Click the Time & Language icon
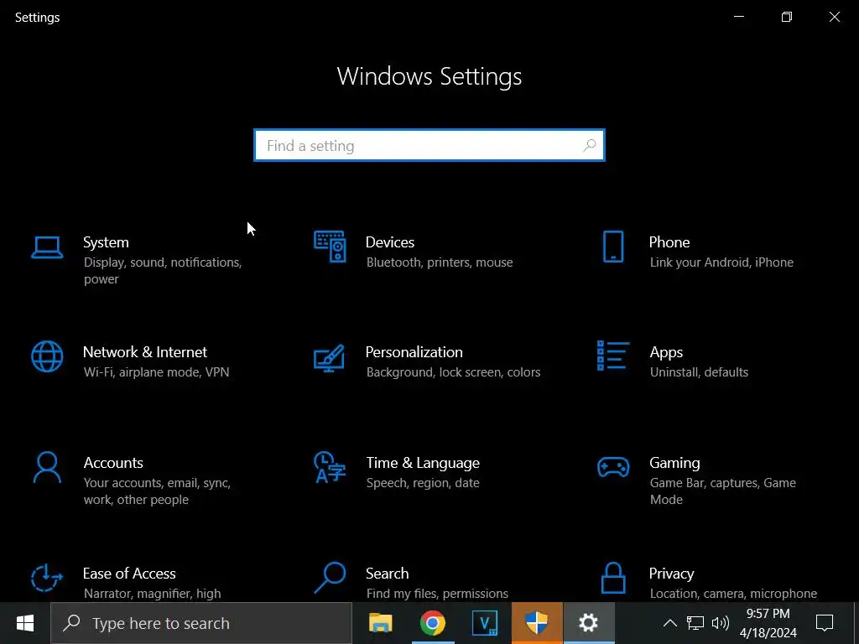The height and width of the screenshot is (644, 859). pyautogui.click(x=330, y=467)
